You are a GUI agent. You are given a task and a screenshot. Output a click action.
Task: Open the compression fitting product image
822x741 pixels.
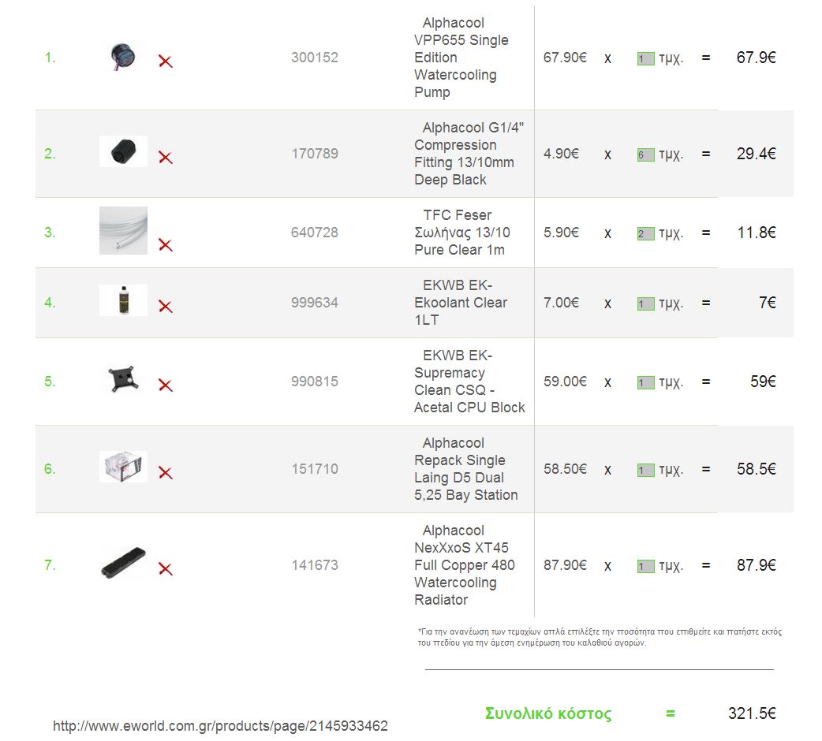pos(123,152)
